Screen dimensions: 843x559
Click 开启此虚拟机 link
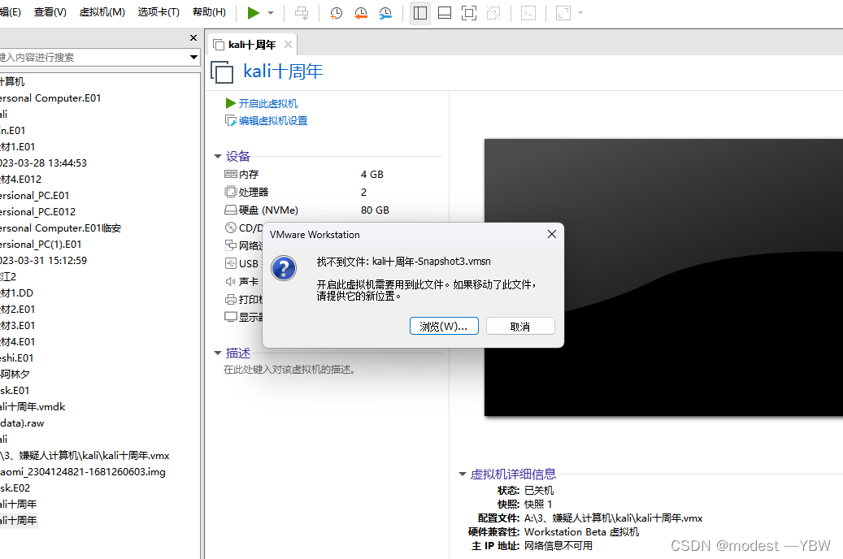pyautogui.click(x=267, y=103)
